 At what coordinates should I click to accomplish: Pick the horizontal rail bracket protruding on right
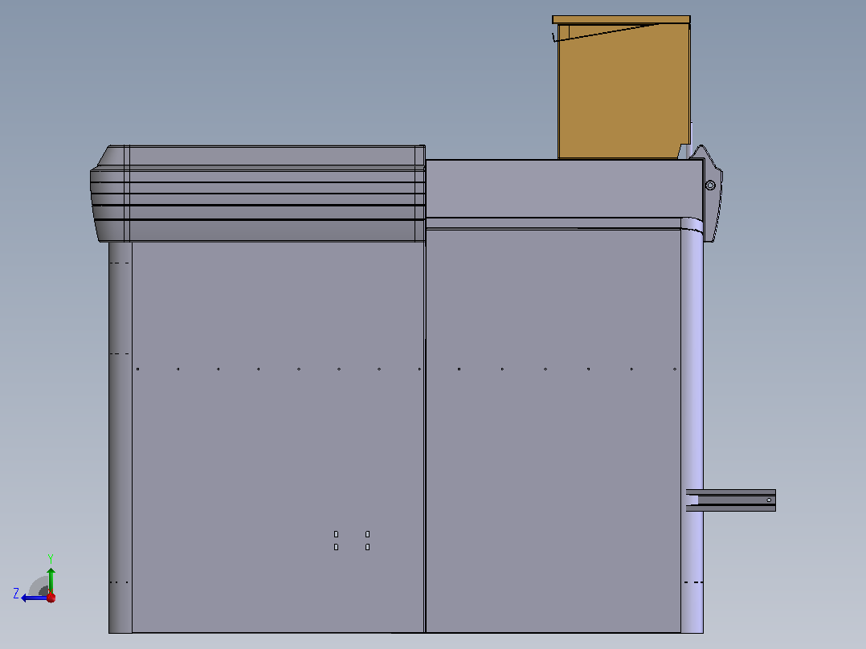(731, 500)
